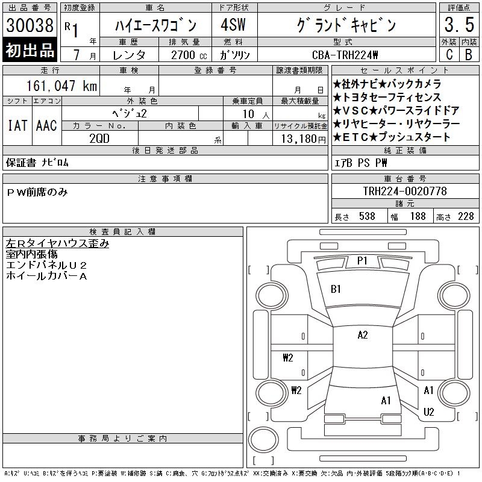Select the exterior color ベージュ2
This screenshot has width=482, height=482.
coord(130,114)
